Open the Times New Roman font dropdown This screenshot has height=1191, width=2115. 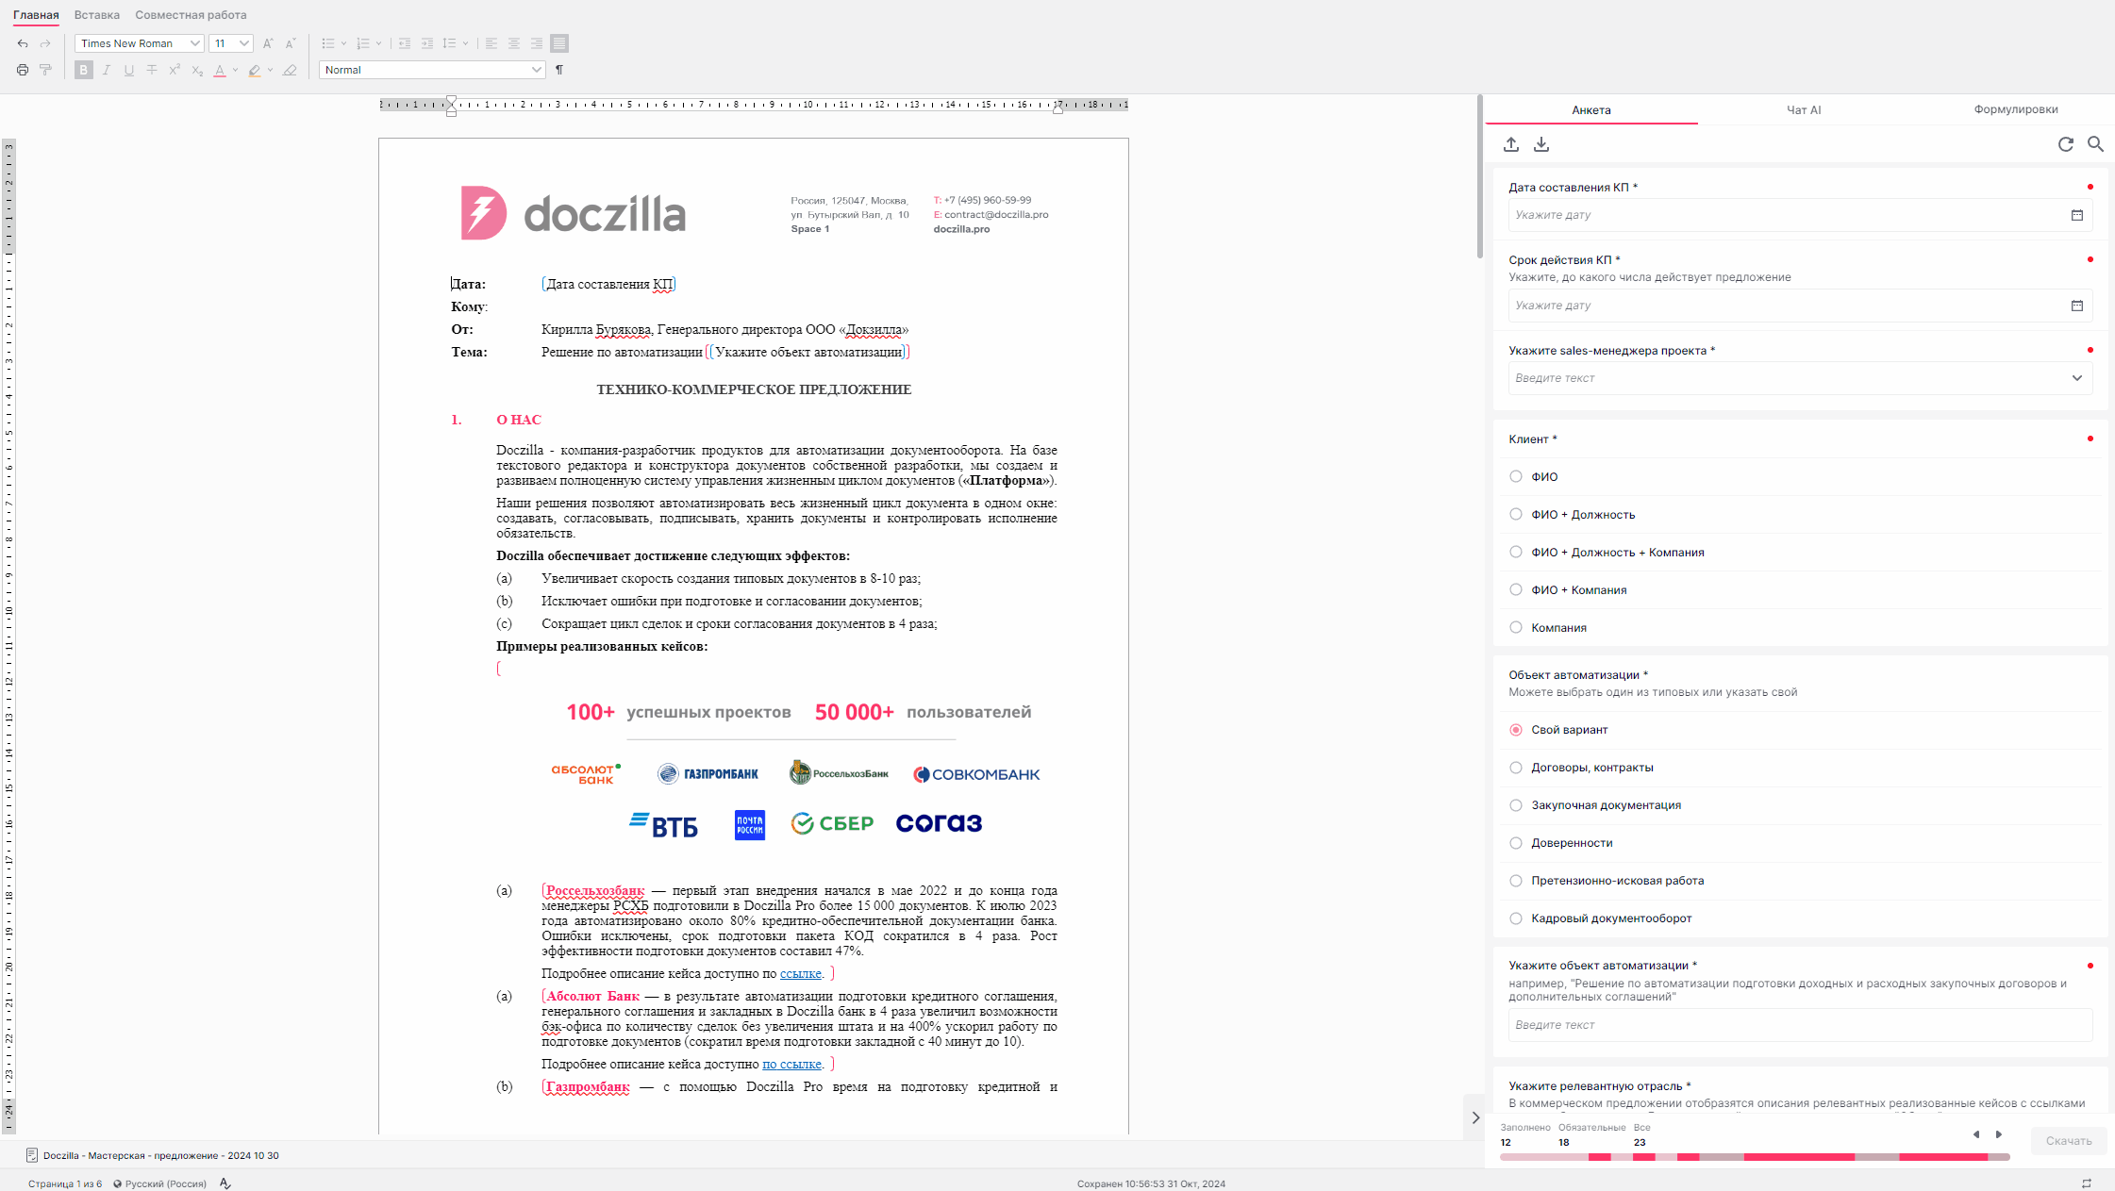pyautogui.click(x=139, y=43)
